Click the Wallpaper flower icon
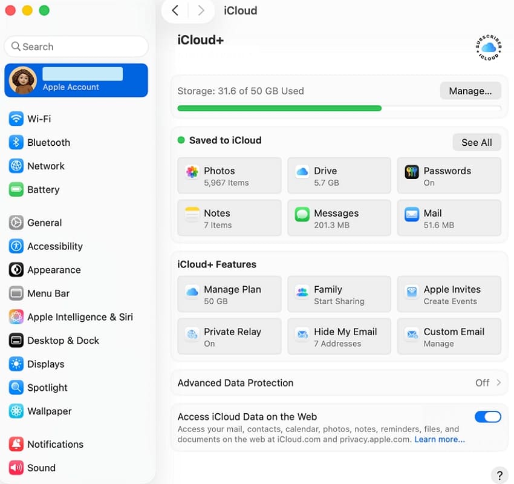The image size is (514, 484). tap(16, 411)
